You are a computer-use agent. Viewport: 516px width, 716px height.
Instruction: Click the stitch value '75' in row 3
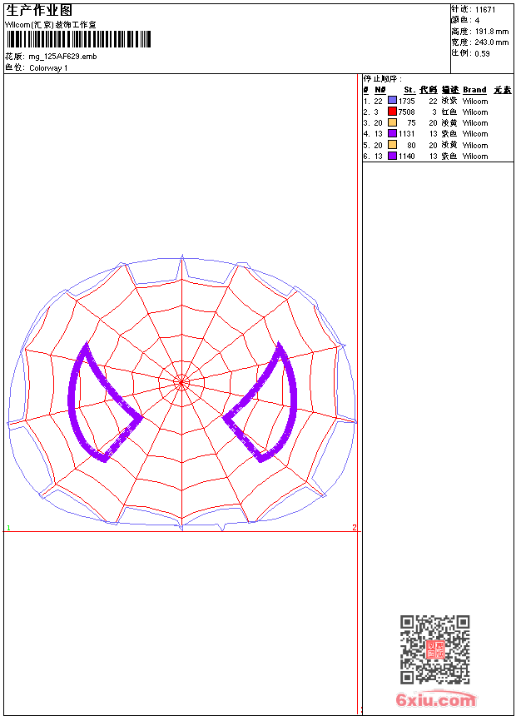point(411,123)
